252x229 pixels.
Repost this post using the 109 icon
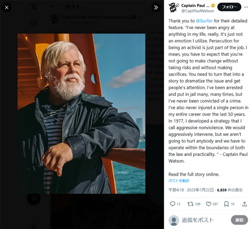point(190,204)
